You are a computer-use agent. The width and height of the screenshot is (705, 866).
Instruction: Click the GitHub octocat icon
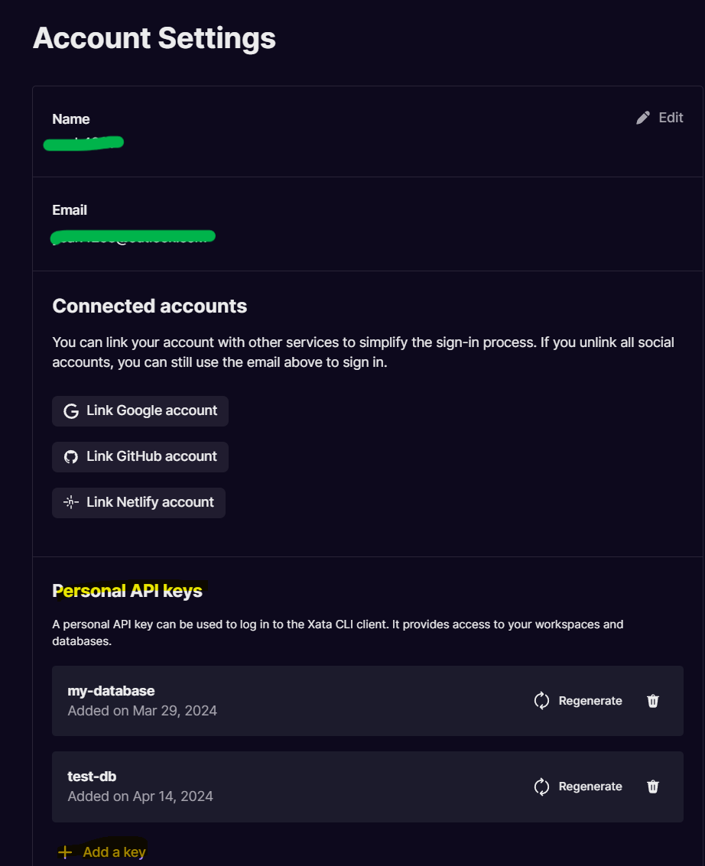71,457
